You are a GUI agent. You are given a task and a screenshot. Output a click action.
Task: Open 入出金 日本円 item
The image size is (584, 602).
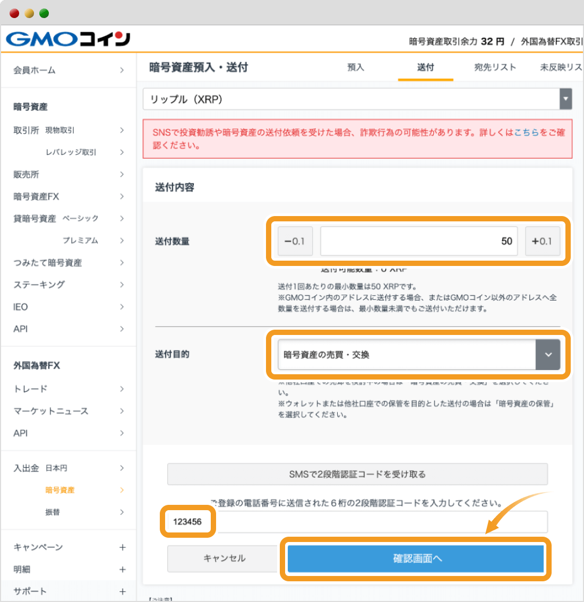point(68,468)
